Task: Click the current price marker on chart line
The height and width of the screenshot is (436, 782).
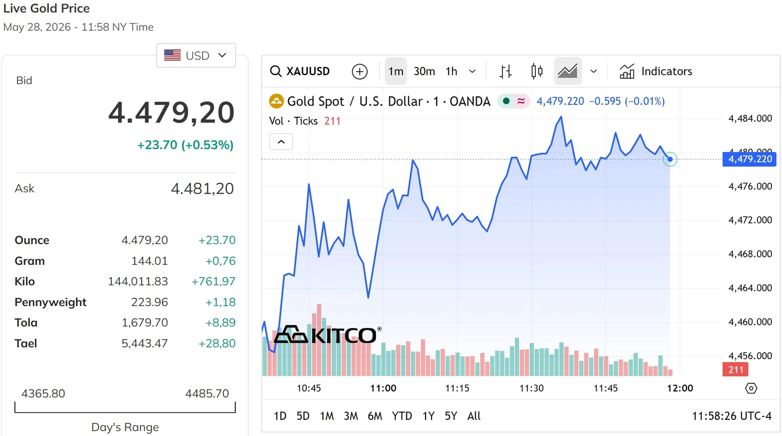Action: tap(670, 159)
